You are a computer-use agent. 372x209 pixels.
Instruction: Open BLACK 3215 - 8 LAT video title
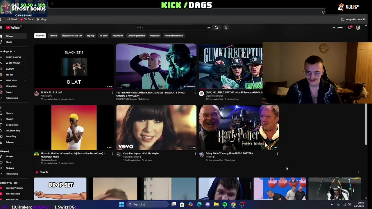tap(51, 93)
